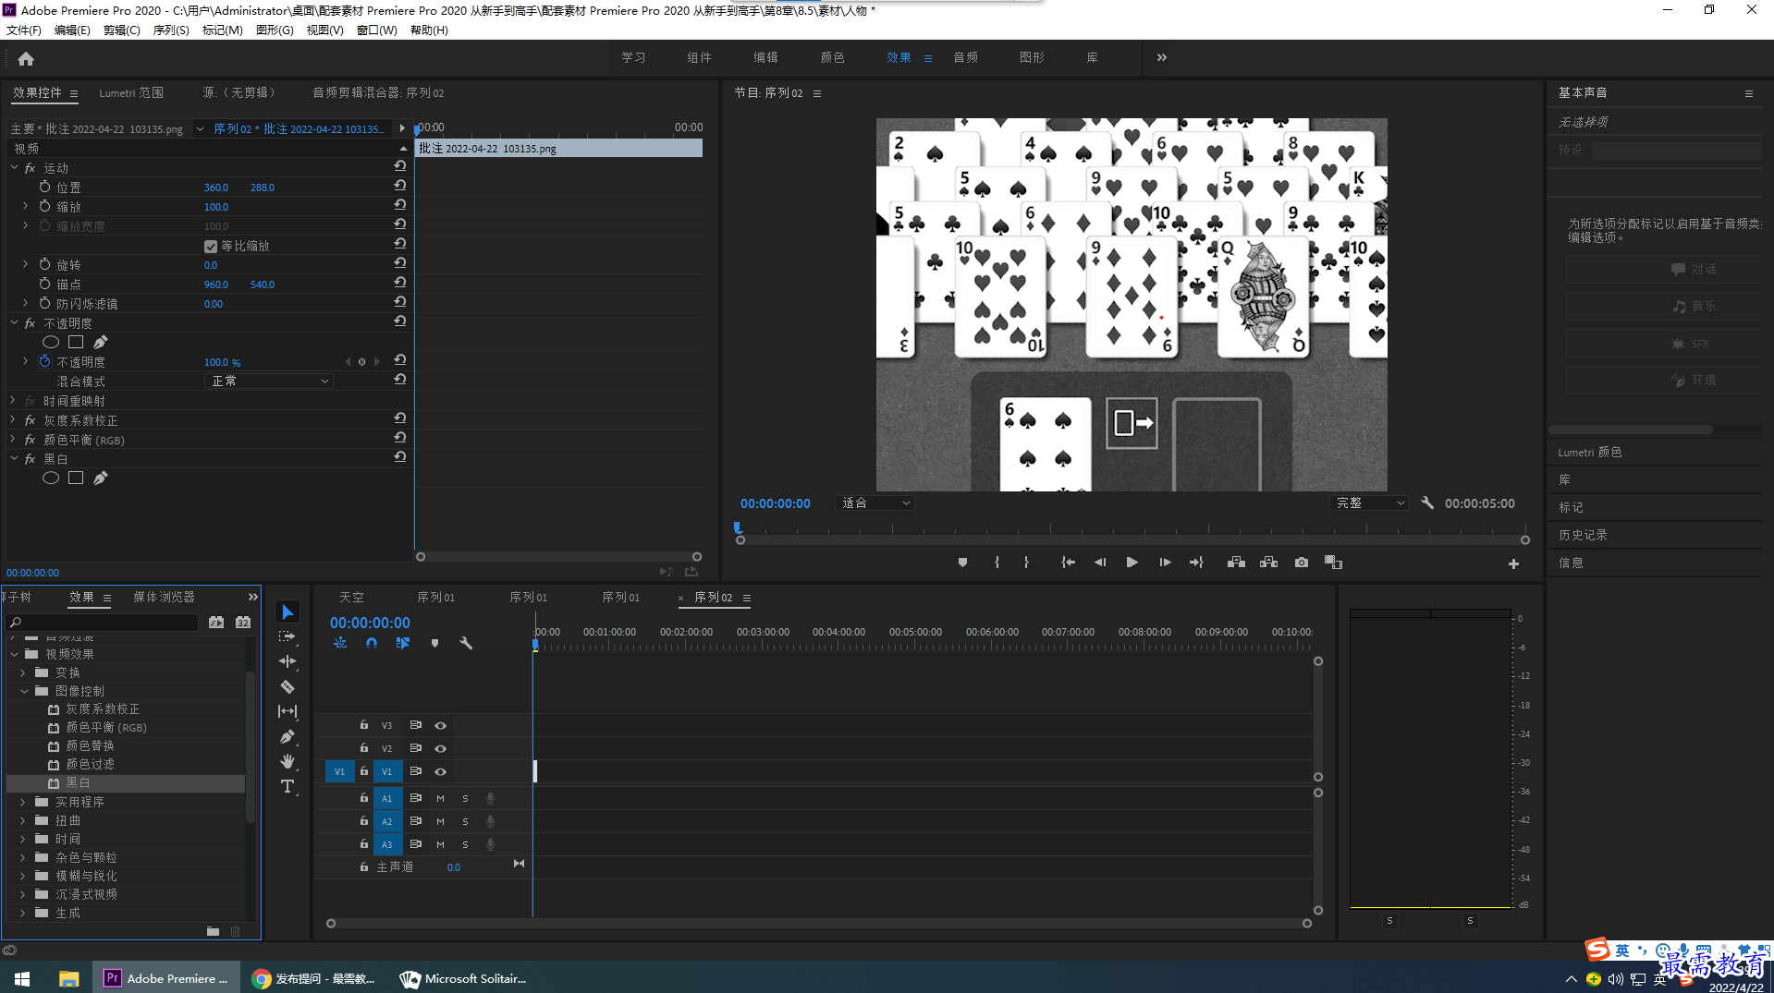
Task: Click the Opacity value 100.0 %
Action: coord(222,362)
